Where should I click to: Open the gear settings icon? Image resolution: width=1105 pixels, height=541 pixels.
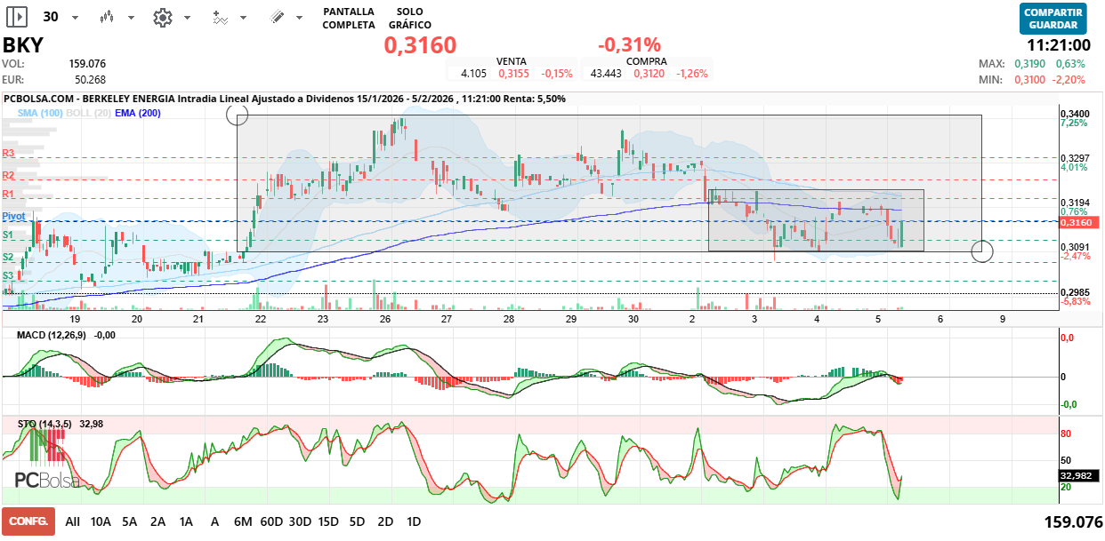[162, 17]
